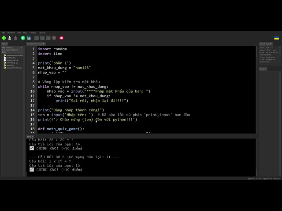Click the shell vertical scrollbar
The height and width of the screenshot is (211, 282).
[x=257, y=157]
